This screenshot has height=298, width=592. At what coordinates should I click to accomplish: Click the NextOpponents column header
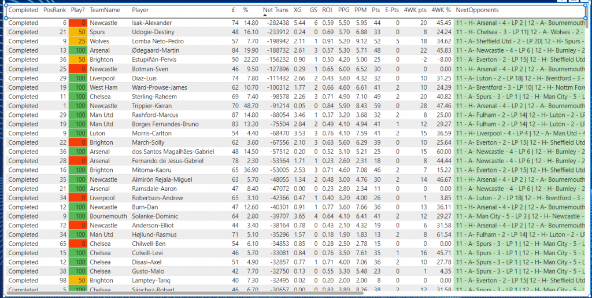click(477, 10)
